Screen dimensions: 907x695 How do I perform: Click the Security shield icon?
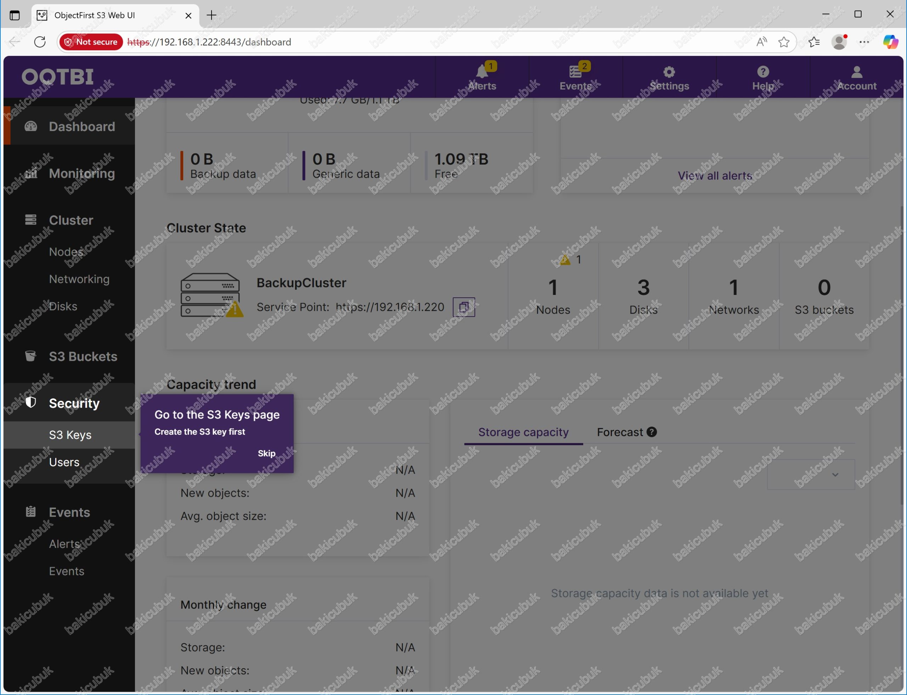pos(30,403)
